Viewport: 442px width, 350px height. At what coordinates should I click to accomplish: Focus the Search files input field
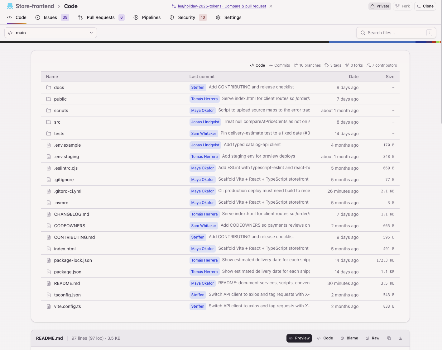pos(396,33)
